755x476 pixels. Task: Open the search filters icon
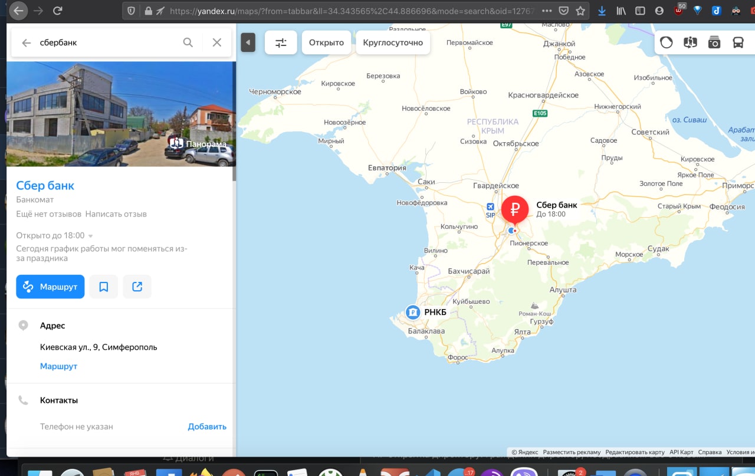pos(281,42)
